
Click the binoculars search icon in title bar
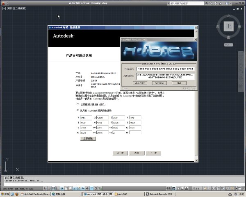point(207,3)
